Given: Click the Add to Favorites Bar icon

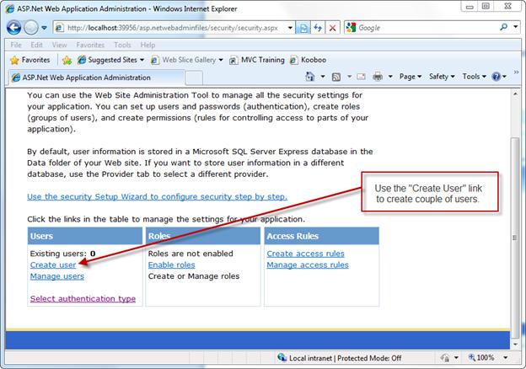Looking at the screenshot, I should pyautogui.click(x=67, y=61).
